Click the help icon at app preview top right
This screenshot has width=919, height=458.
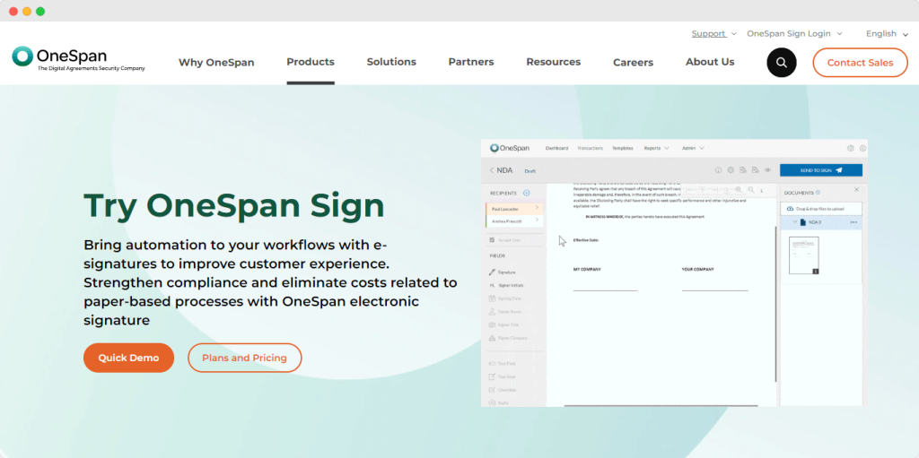point(851,148)
